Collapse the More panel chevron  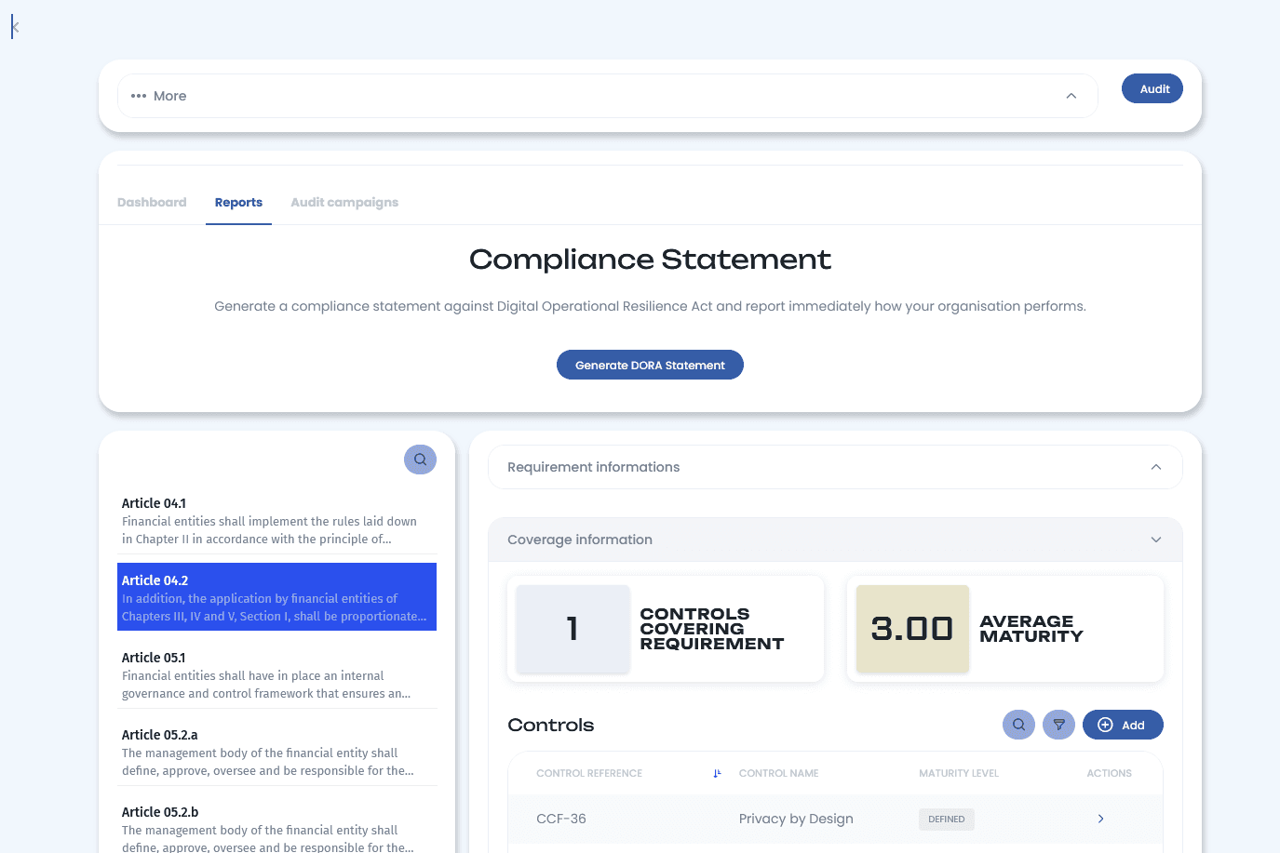1071,96
